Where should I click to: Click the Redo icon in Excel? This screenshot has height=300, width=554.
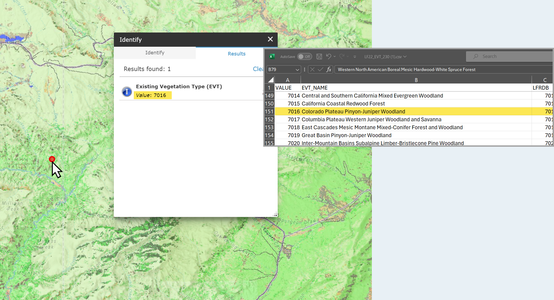[342, 56]
